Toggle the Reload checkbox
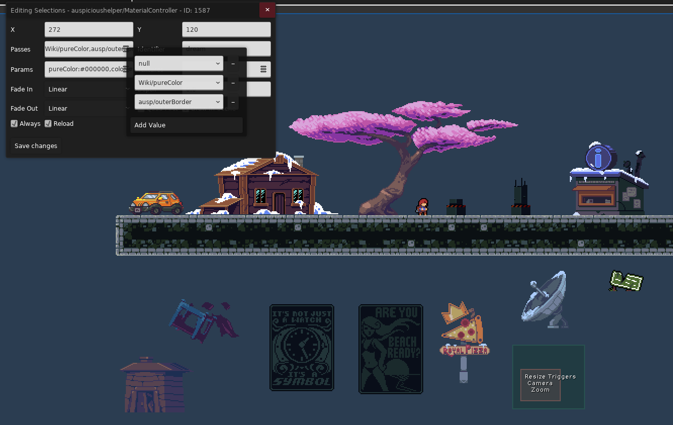Viewport: 673px width, 425px height. click(48, 123)
